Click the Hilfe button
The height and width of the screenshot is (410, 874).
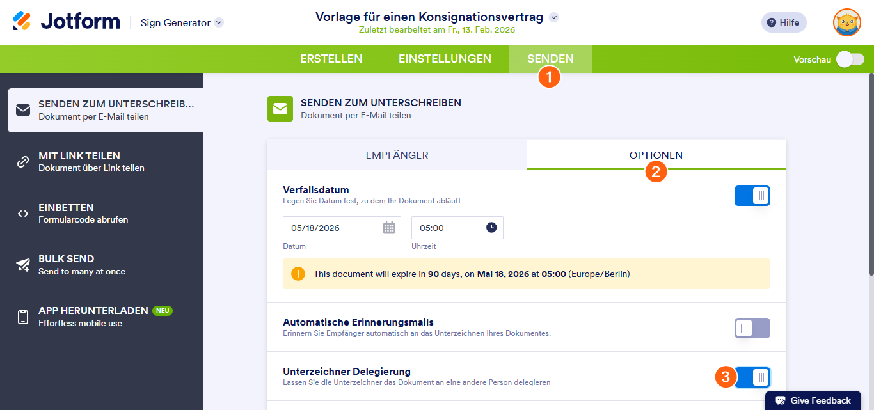[x=783, y=22]
